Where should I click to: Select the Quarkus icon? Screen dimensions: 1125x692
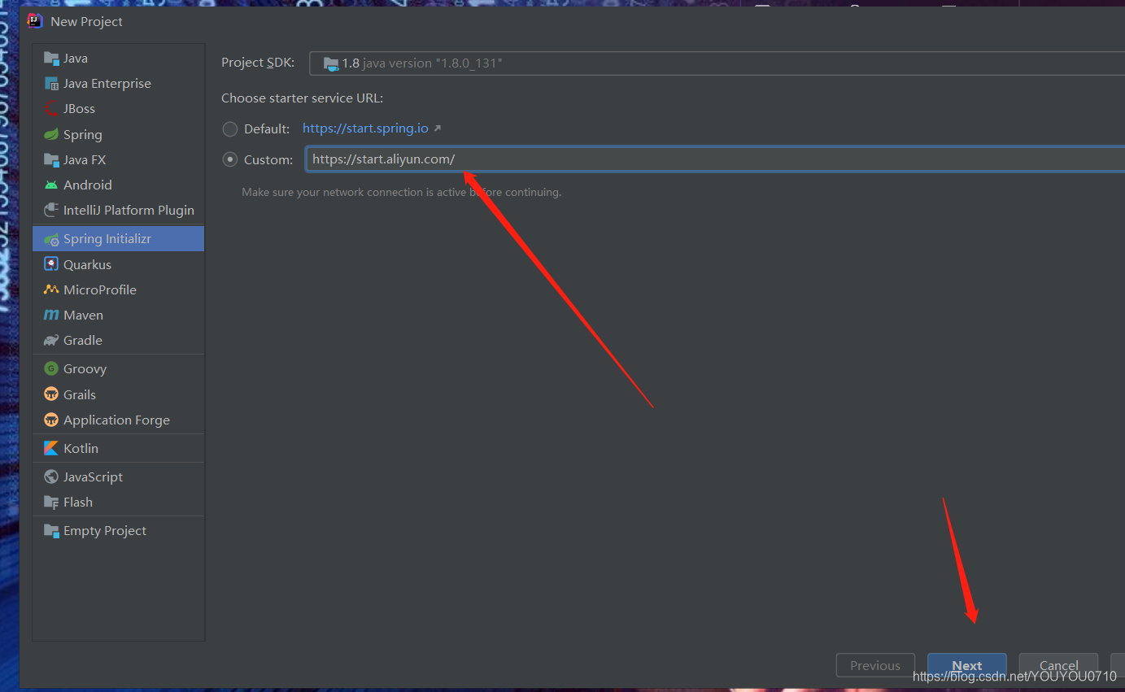(x=51, y=265)
